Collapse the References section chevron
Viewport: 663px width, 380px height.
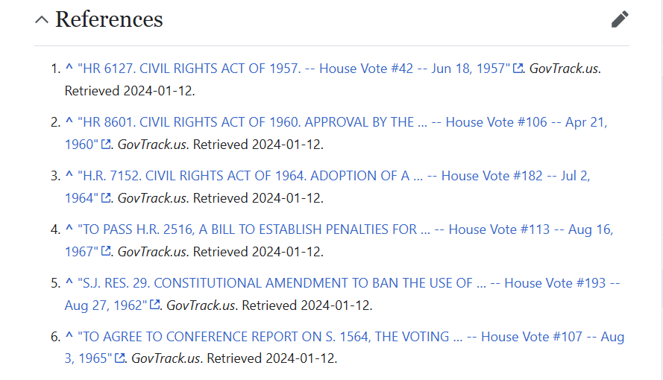click(42, 20)
